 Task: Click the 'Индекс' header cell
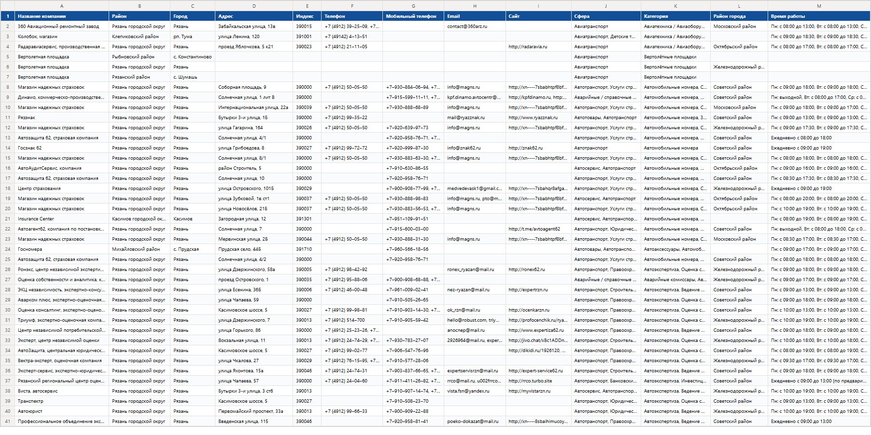307,16
